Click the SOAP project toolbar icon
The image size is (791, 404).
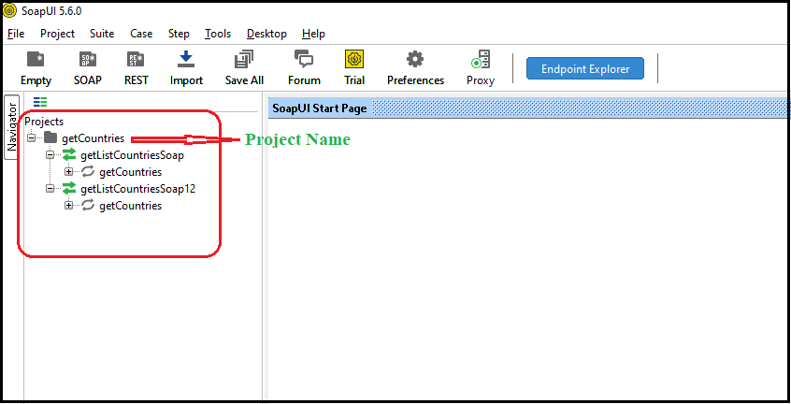point(88,60)
